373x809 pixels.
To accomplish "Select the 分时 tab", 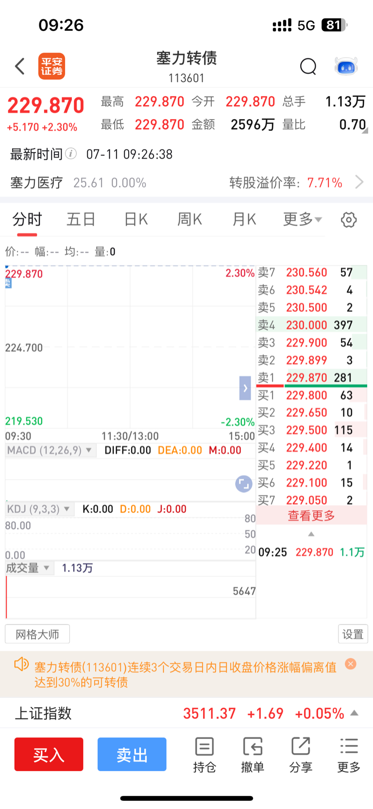I will (x=27, y=219).
